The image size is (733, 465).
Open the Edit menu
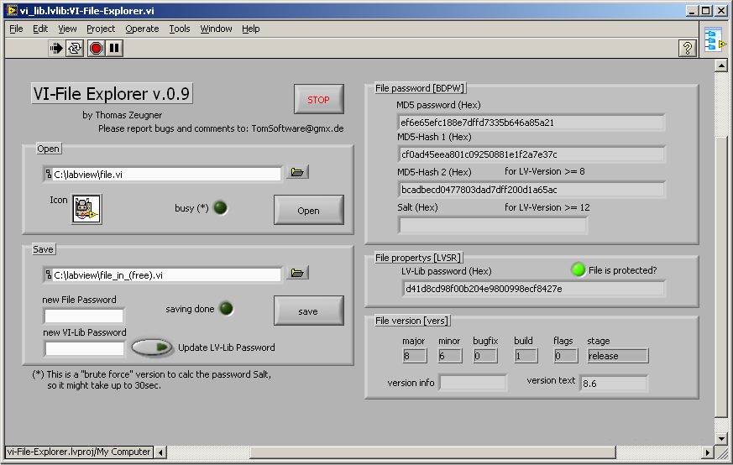[40, 29]
